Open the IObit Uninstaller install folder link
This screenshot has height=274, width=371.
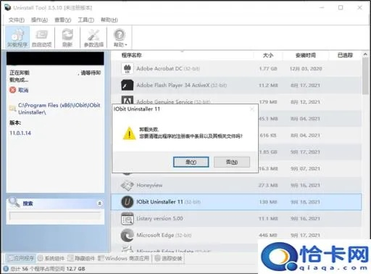pyautogui.click(x=59, y=109)
